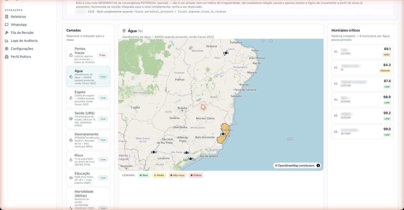
Task: Click the "live" badge on the Educação card
Action: [x=103, y=178]
